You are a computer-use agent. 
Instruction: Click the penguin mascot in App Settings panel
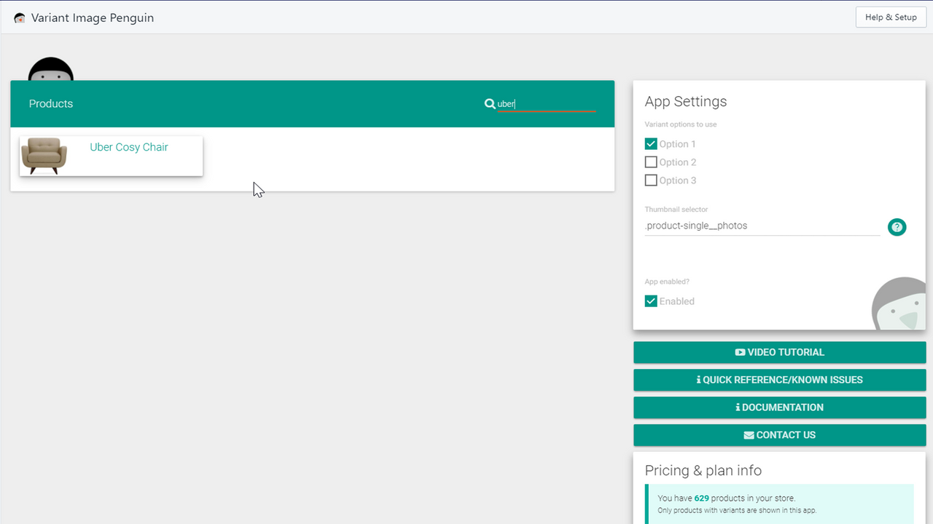coord(902,304)
